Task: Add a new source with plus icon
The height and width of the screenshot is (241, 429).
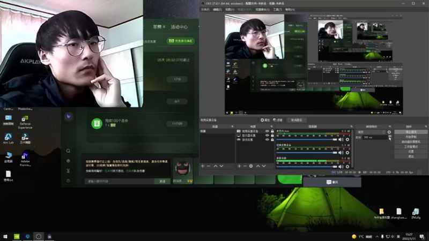Action: pos(239,166)
